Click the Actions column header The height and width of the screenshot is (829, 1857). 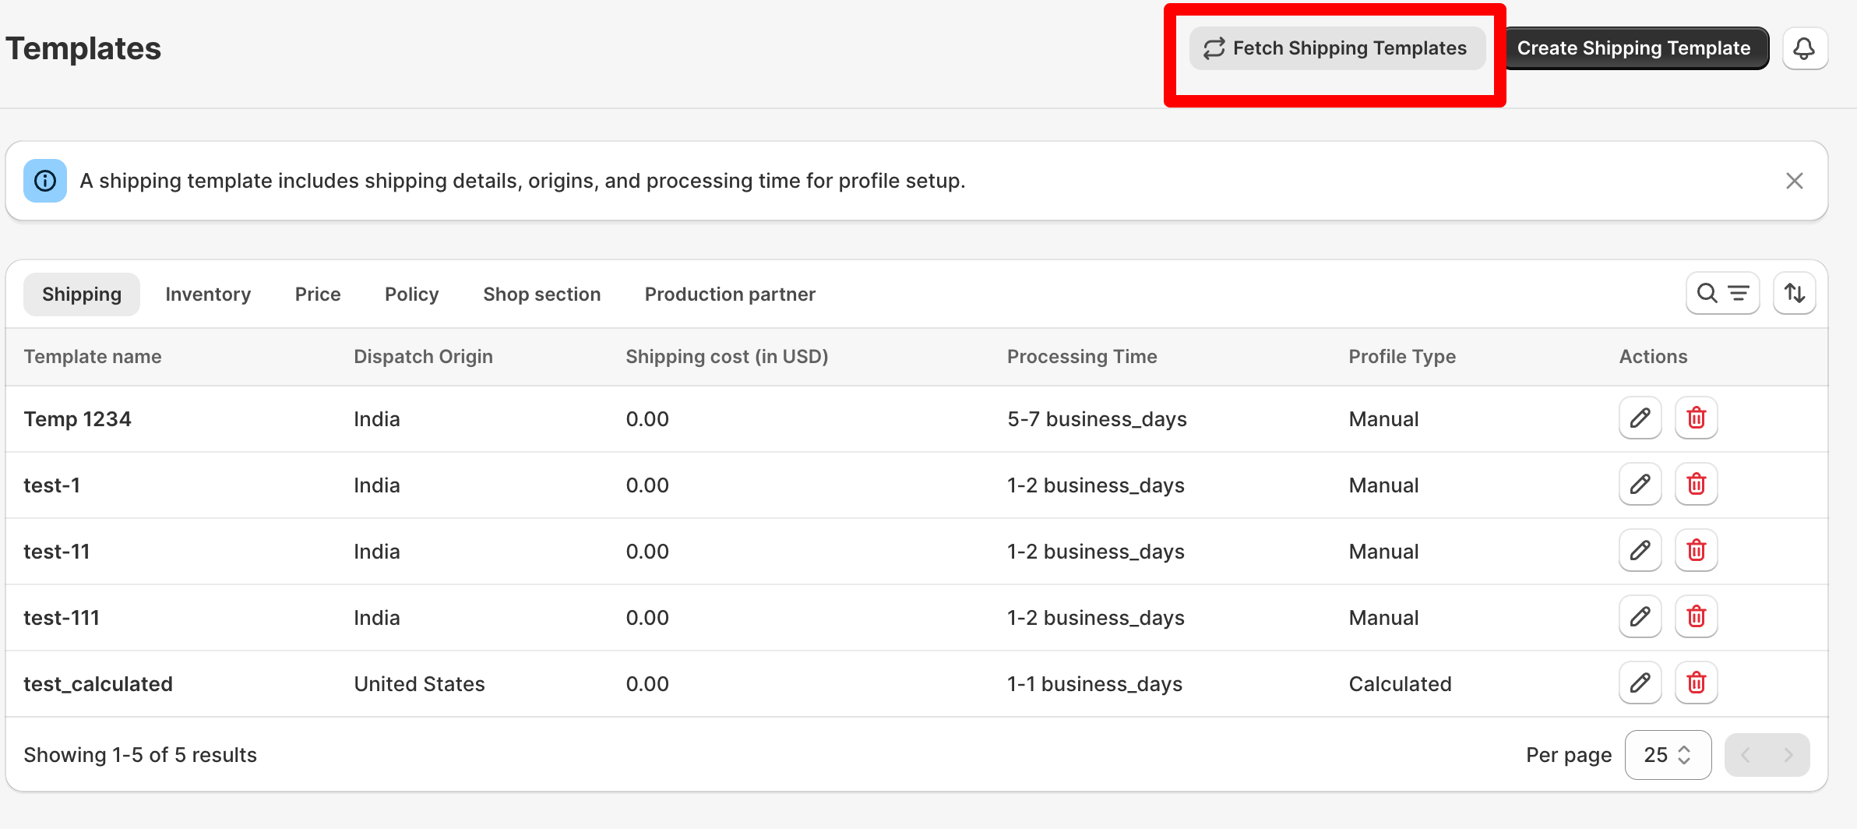pos(1653,357)
